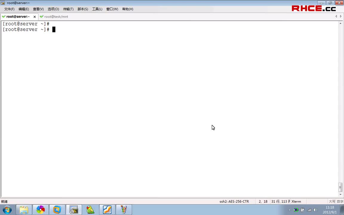
Task: Open the paint cup app in taskbar
Action: [x=124, y=210]
